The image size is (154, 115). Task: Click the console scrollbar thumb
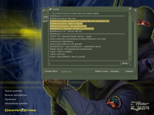[130, 56]
